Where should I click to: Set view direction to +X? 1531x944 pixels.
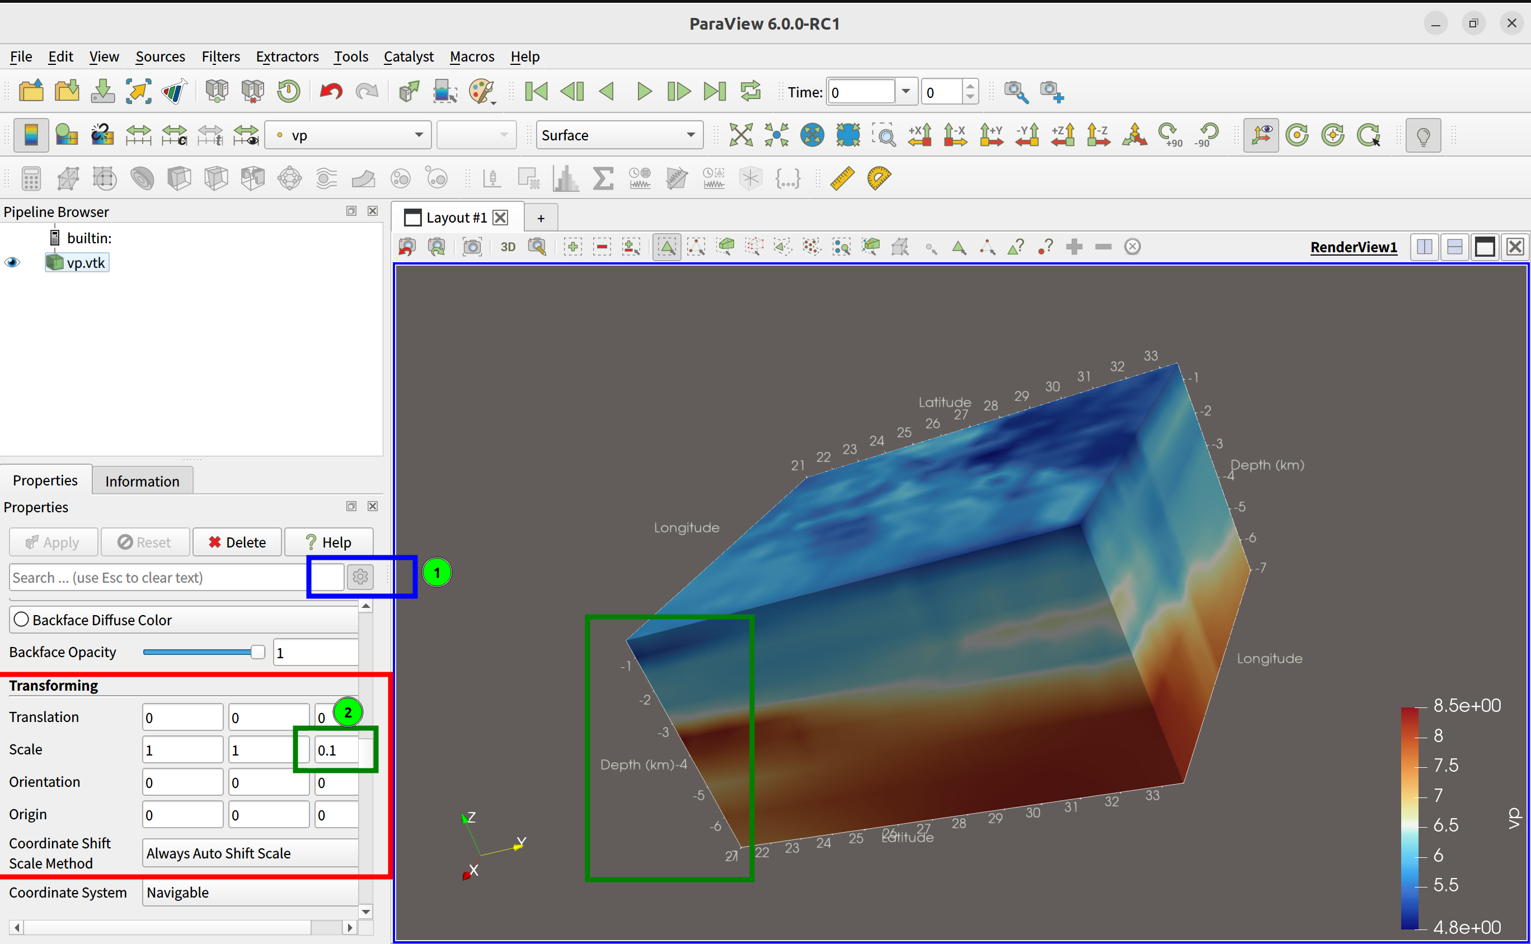[x=920, y=135]
